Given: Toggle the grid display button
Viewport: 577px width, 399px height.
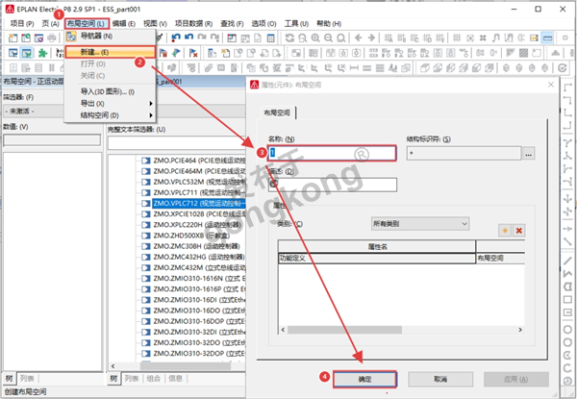Looking at the screenshot, I should point(457,37).
